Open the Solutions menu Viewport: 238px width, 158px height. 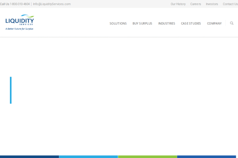pyautogui.click(x=118, y=23)
